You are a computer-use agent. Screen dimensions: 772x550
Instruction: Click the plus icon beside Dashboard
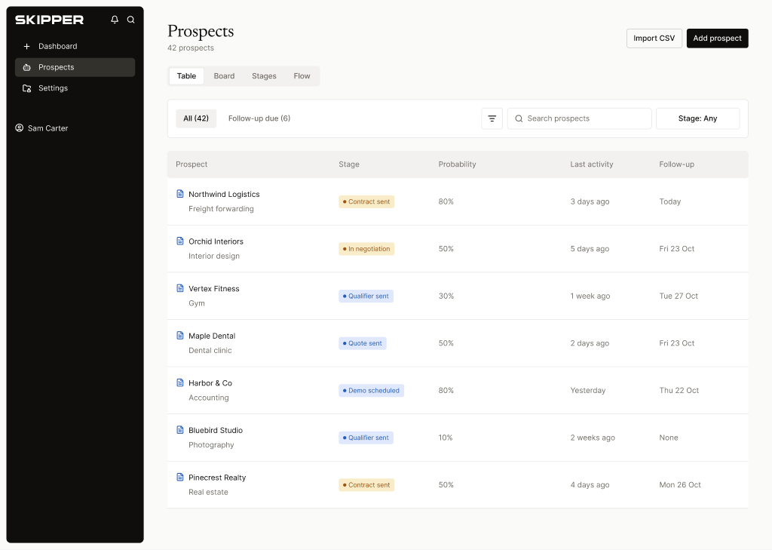26,46
